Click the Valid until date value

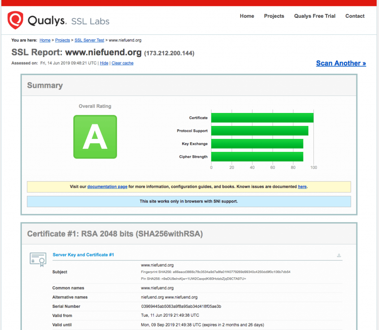[x=202, y=325]
